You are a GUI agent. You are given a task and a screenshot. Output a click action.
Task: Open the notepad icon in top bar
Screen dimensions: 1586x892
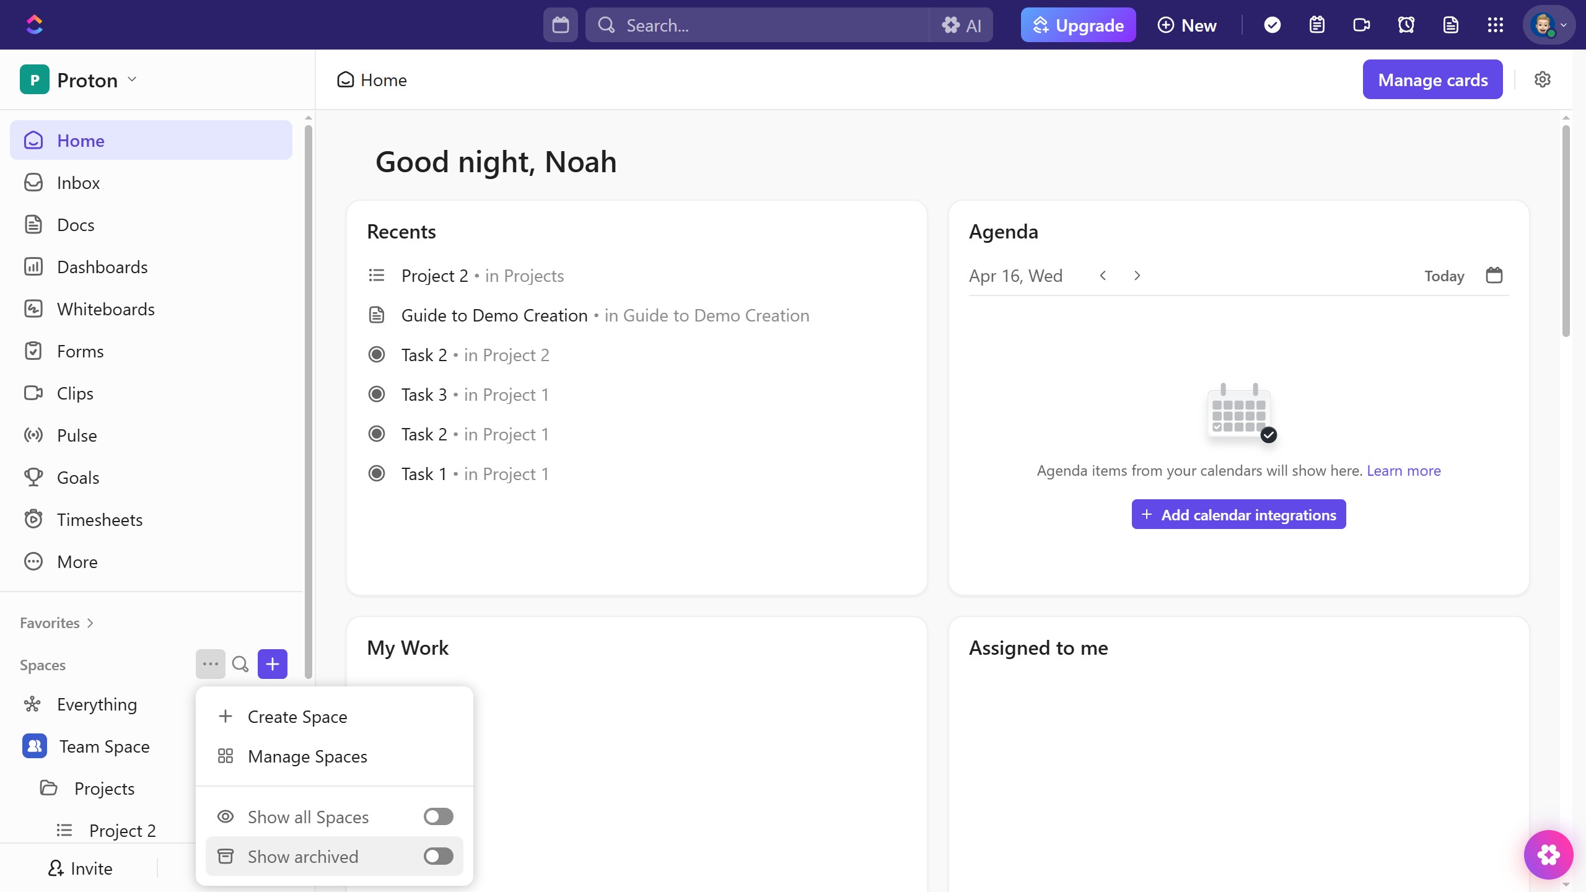(x=1317, y=25)
